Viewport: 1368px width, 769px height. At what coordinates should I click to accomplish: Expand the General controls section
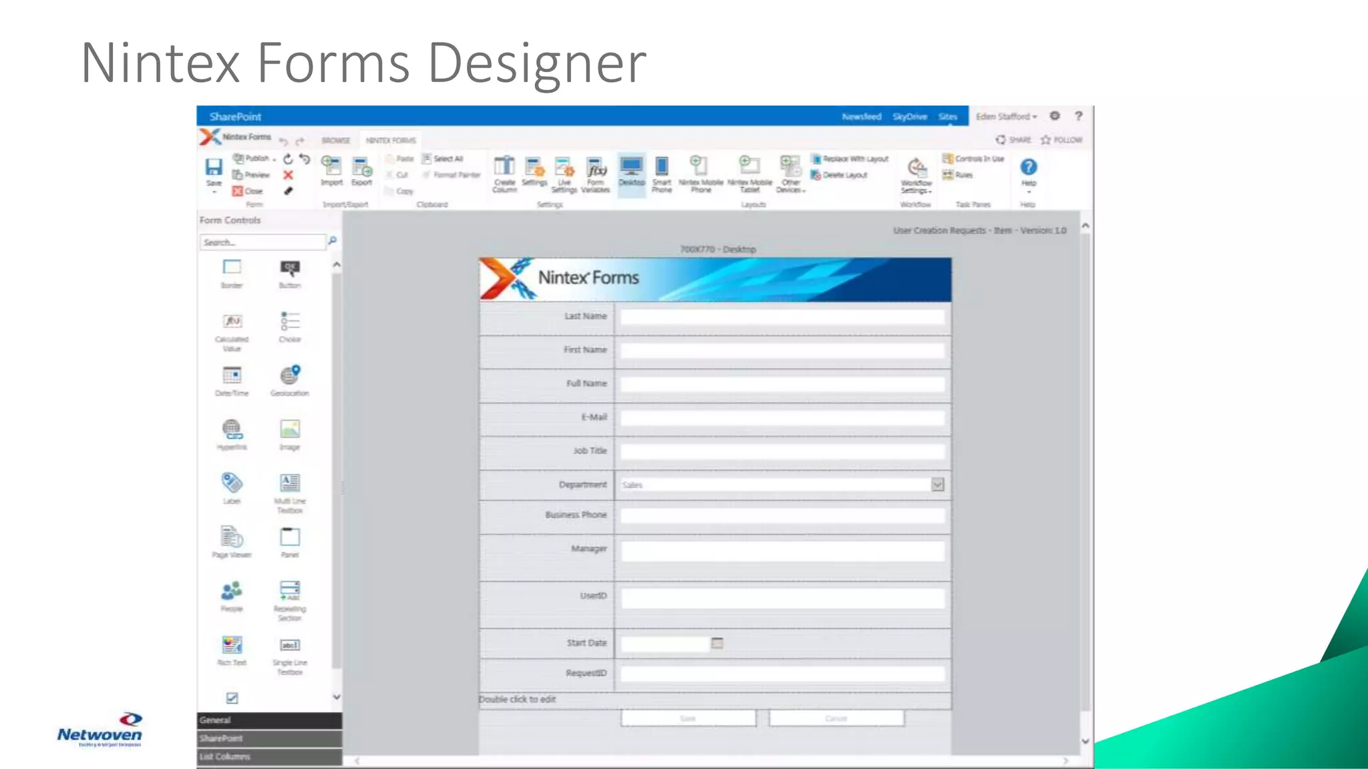click(269, 720)
